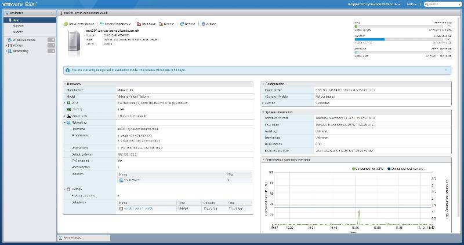Click the Storage icon in Hardware panel
The height and width of the screenshot is (245, 464).
pyautogui.click(x=68, y=189)
